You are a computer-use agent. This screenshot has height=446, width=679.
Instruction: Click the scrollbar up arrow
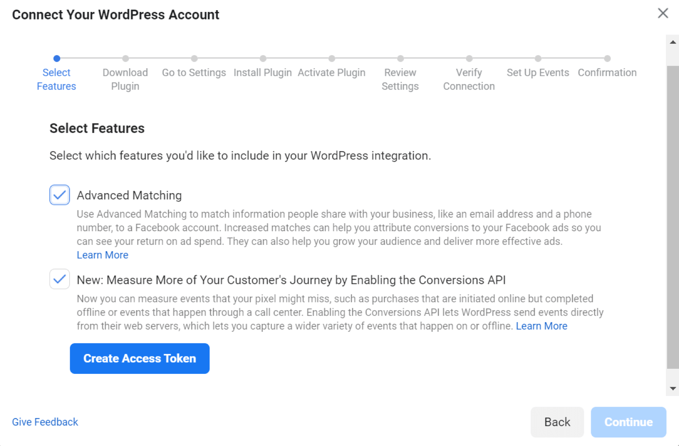pos(671,41)
